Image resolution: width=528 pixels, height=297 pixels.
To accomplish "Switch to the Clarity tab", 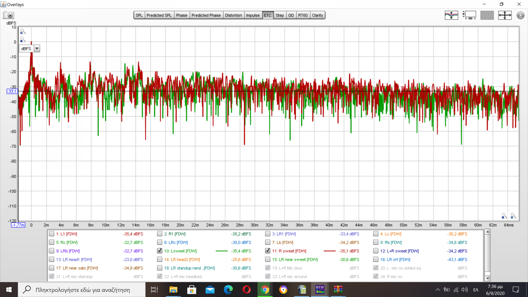I will click(x=317, y=15).
